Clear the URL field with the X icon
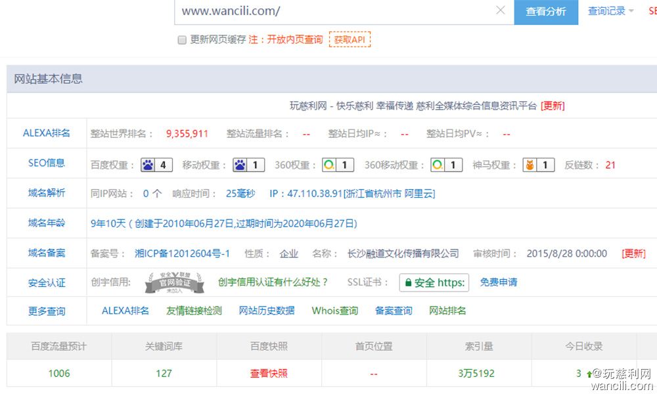This screenshot has width=657, height=394. pyautogui.click(x=500, y=10)
